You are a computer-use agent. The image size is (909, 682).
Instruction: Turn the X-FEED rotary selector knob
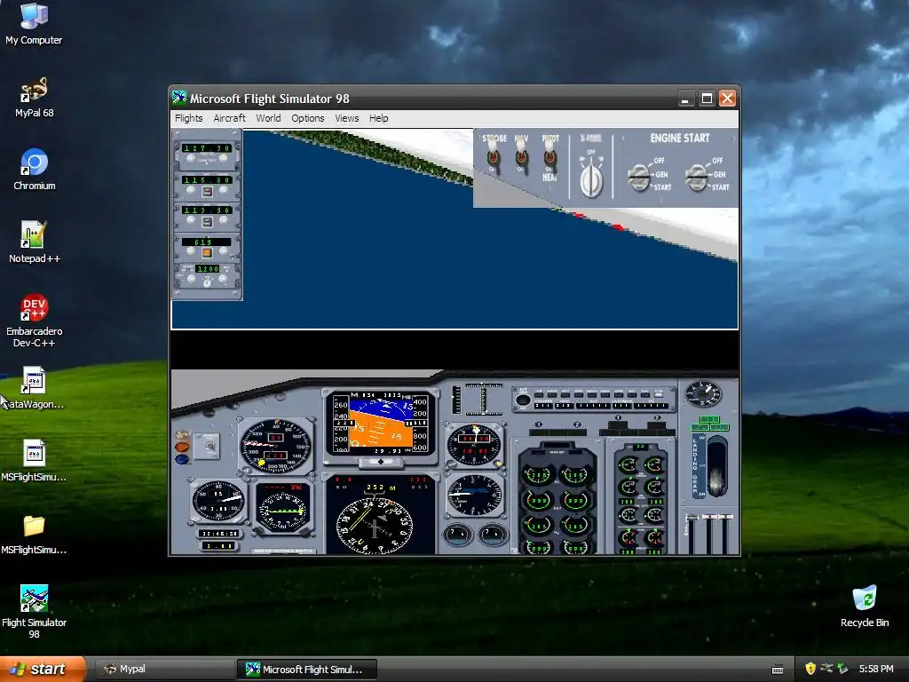590,178
